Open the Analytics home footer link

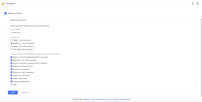coord(89,99)
